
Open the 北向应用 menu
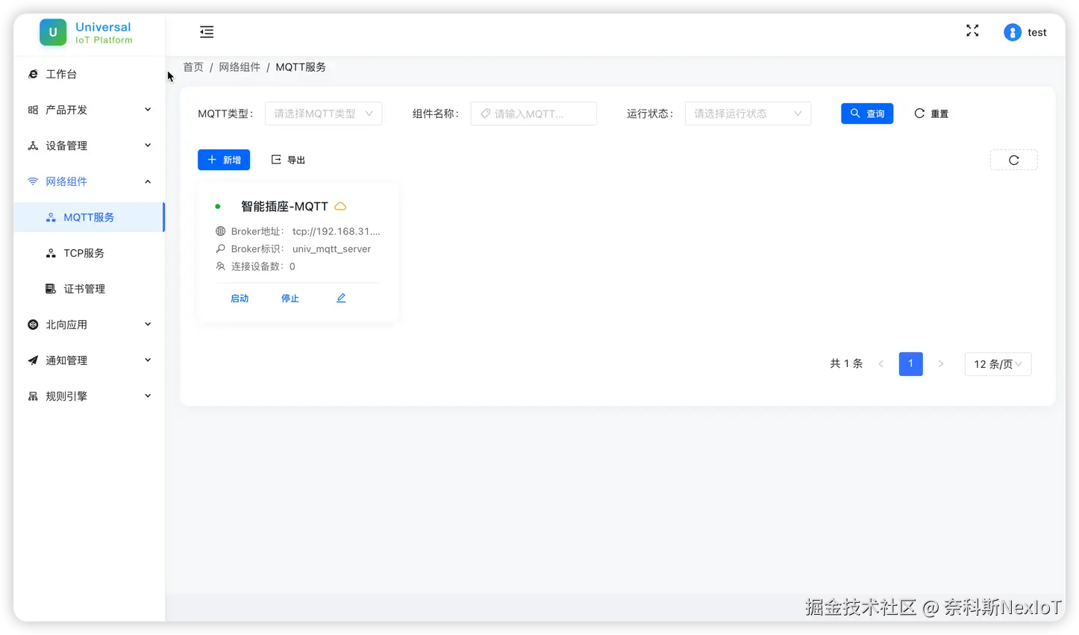coord(67,325)
